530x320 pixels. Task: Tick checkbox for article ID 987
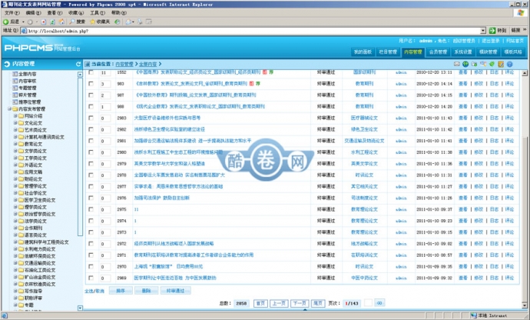click(x=91, y=95)
